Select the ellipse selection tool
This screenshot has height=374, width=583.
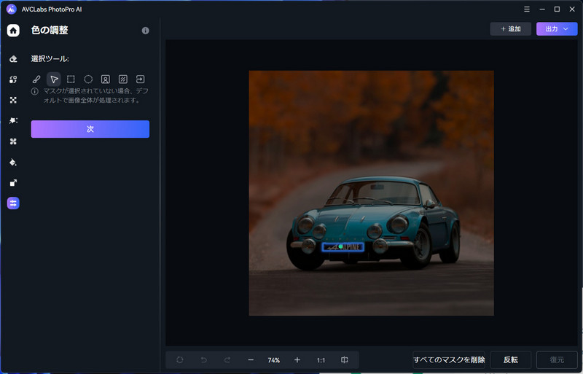click(88, 79)
